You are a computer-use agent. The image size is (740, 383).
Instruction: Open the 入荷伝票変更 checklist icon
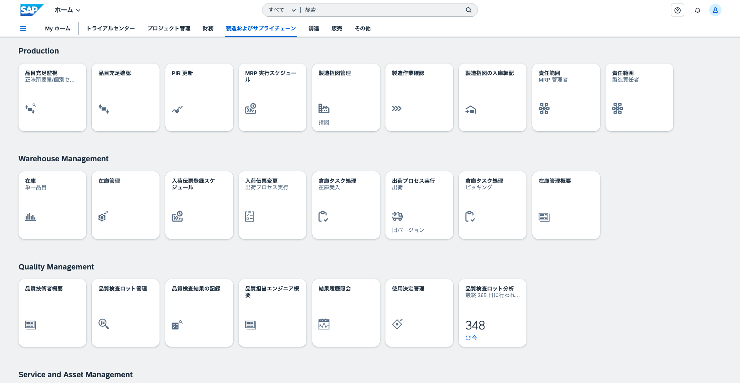[x=250, y=216]
